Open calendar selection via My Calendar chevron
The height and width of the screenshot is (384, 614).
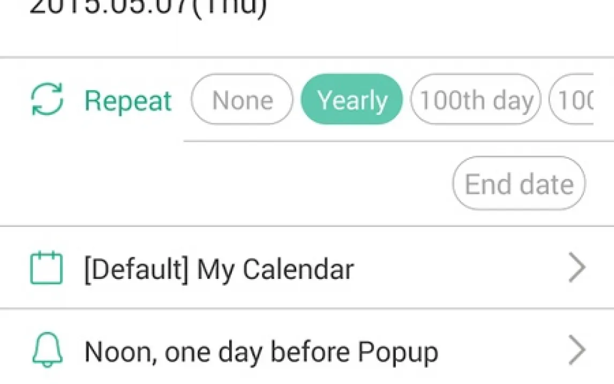[x=576, y=269]
